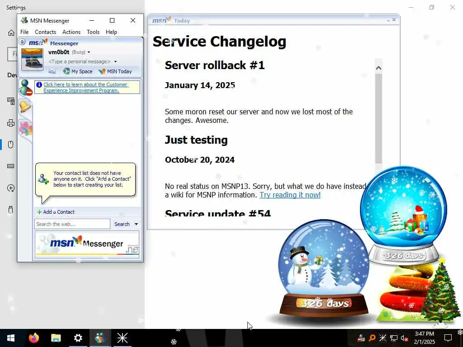Click the 'Service Changelog' title

coord(219,41)
